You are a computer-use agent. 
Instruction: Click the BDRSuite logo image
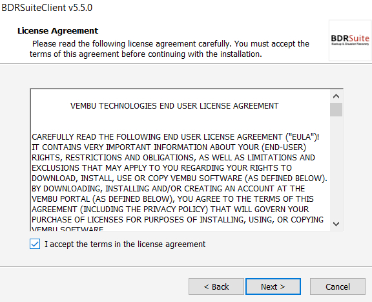350,40
